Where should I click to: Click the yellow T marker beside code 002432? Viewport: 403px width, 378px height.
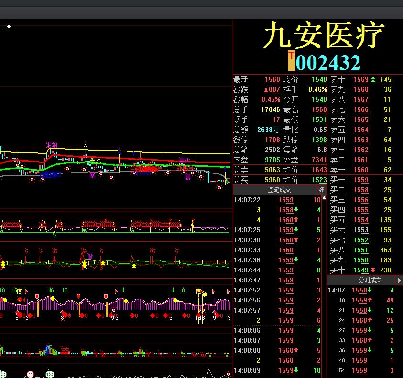click(x=291, y=60)
